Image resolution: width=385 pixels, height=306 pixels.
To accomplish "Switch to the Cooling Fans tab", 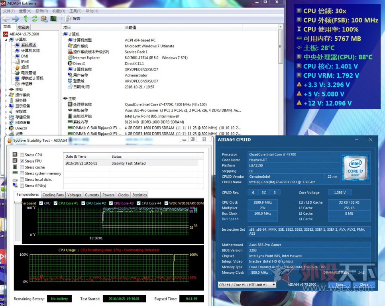I will [53, 195].
